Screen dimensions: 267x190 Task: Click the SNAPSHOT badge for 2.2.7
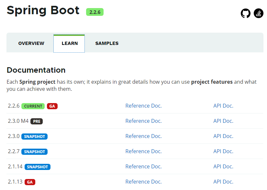(34, 152)
